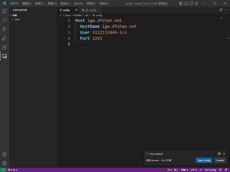
Task: Open the Remote Explorer sidebar icon
Action: [x=4, y=56]
